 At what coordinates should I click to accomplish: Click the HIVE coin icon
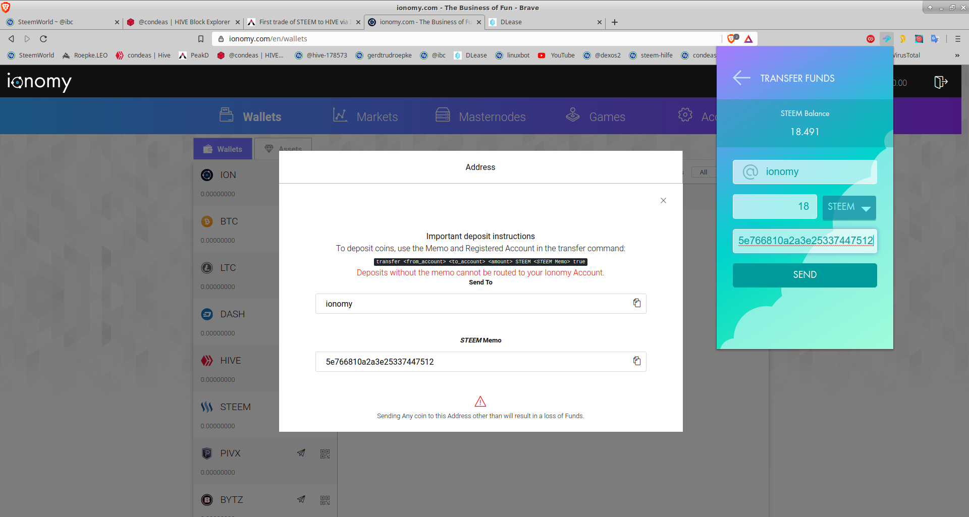[x=207, y=361]
